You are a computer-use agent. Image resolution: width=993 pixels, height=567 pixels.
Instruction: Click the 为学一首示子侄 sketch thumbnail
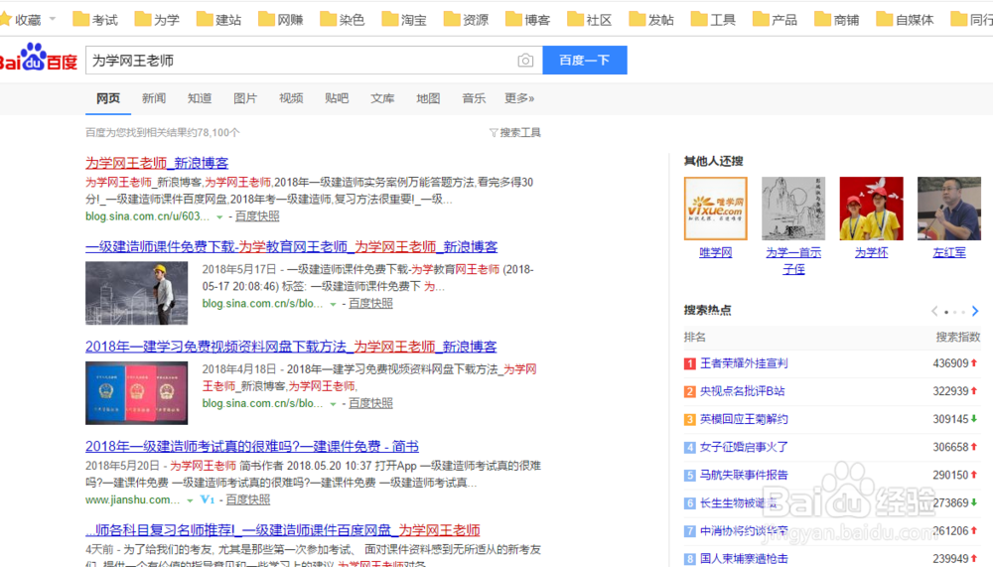(793, 209)
